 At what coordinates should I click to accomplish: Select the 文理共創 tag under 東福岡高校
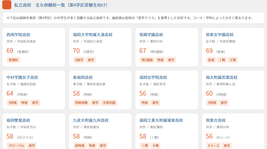pos(109,103)
